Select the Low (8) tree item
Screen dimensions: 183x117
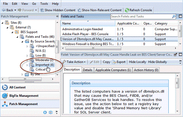tap(41, 56)
